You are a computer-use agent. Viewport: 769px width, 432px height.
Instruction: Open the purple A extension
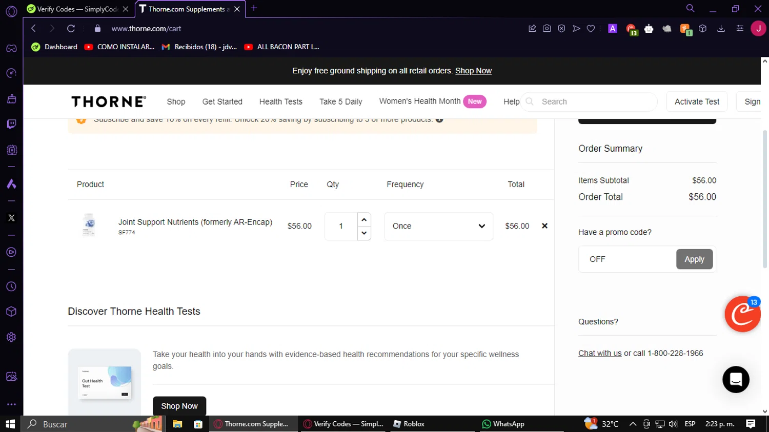coord(613,29)
